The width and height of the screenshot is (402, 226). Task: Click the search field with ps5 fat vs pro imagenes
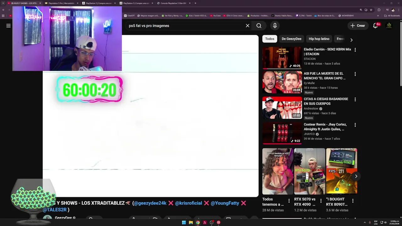(185, 26)
